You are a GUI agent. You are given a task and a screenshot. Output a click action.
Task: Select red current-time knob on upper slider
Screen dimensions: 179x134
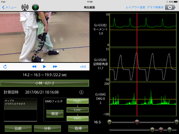[137, 122]
